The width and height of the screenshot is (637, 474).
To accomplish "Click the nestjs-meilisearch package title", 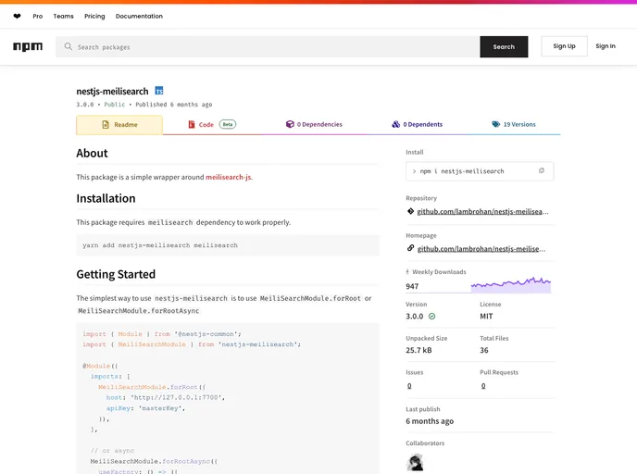I will 113,92.
